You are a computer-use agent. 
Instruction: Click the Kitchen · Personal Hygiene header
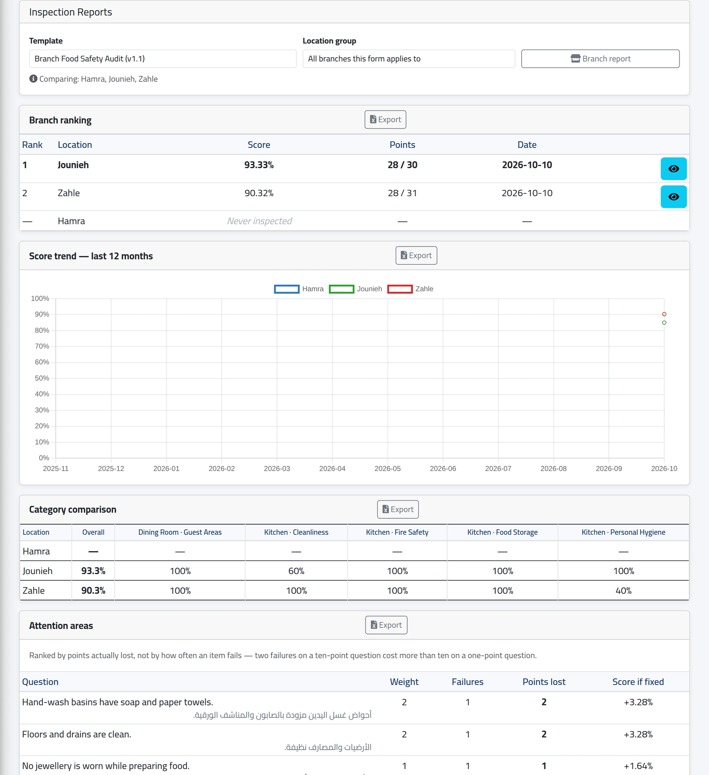(623, 532)
